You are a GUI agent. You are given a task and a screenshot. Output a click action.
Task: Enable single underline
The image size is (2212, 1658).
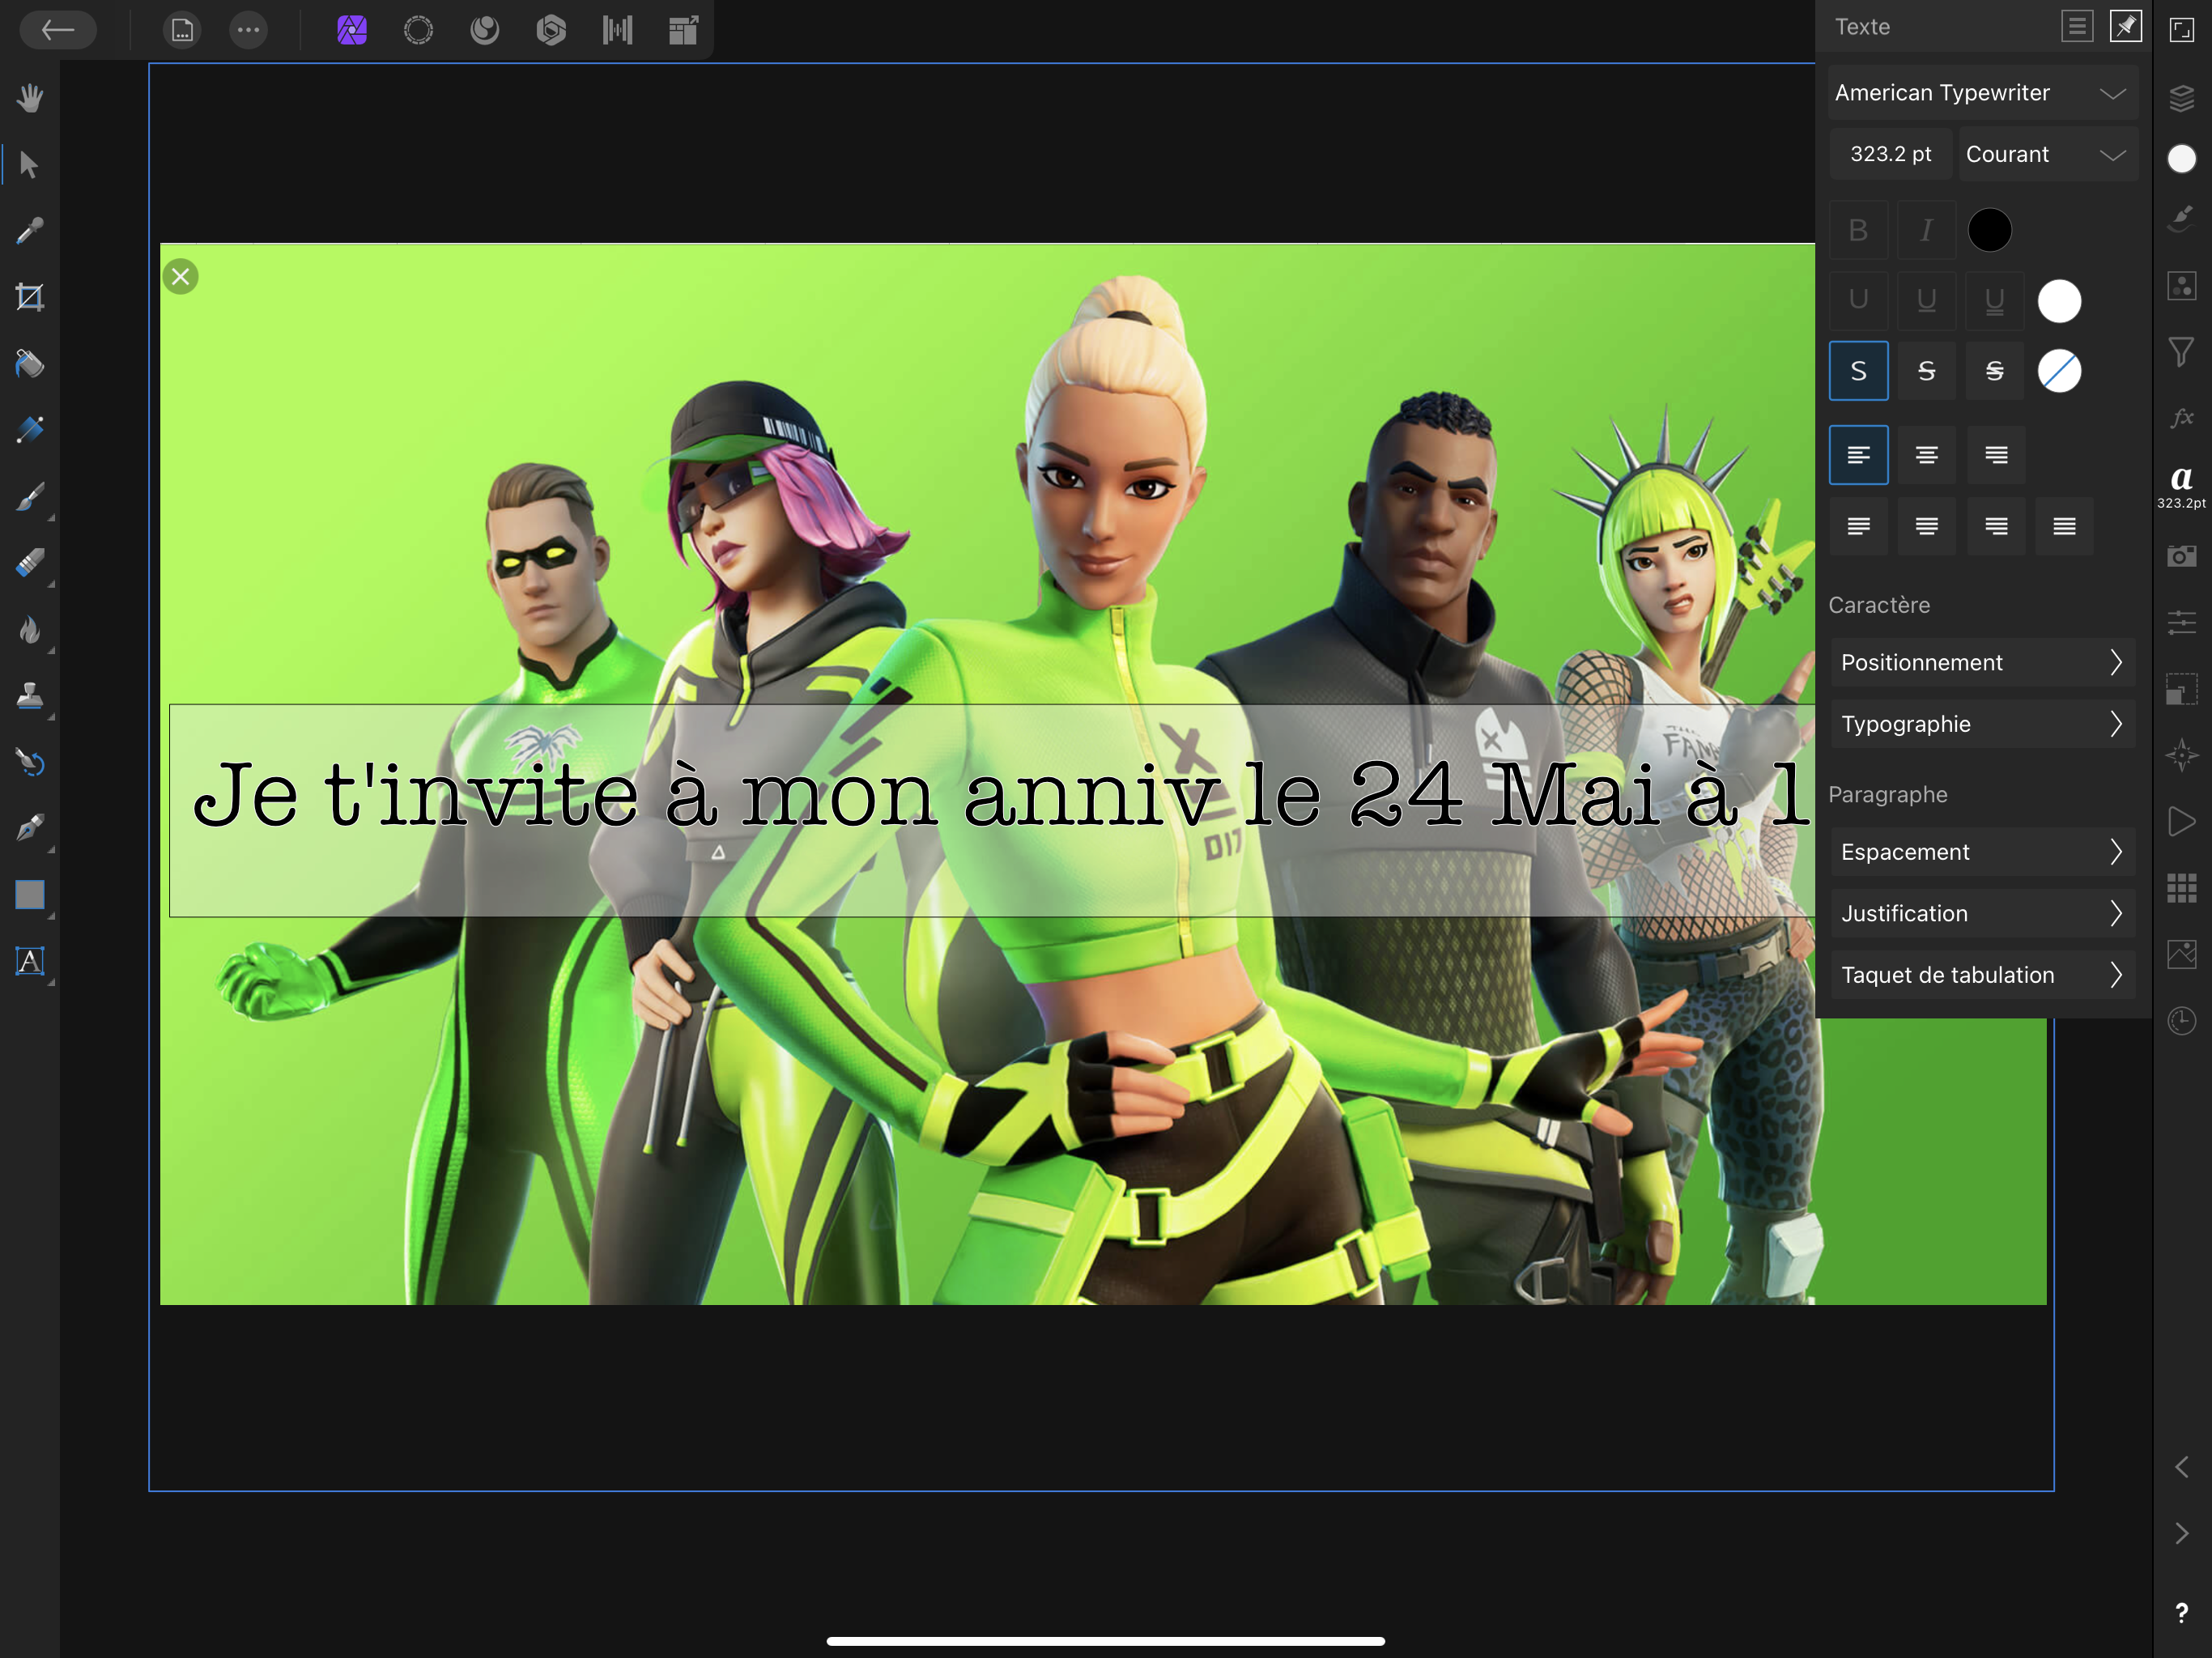click(x=1926, y=300)
